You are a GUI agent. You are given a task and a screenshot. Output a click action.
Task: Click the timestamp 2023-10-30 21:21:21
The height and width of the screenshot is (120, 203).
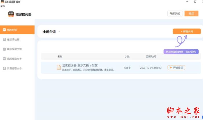[151, 68]
